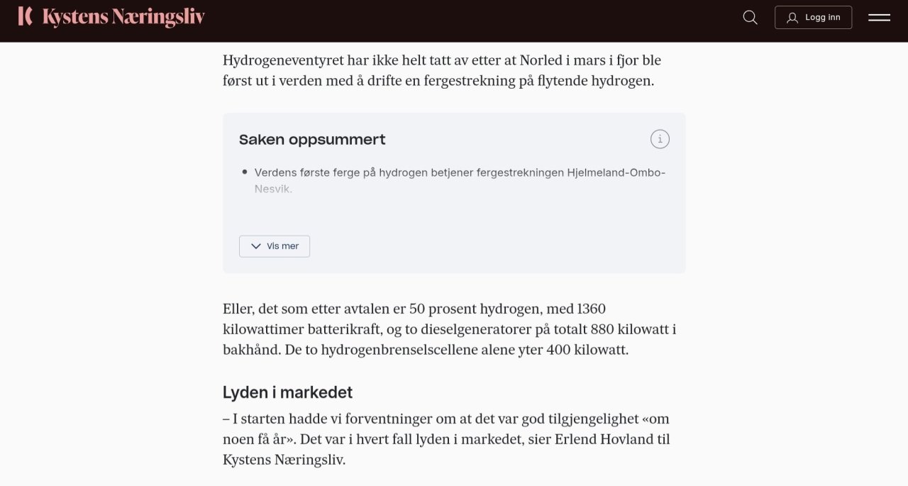Click the pink K logo icon
Viewport: 908px width, 486px height.
click(25, 16)
